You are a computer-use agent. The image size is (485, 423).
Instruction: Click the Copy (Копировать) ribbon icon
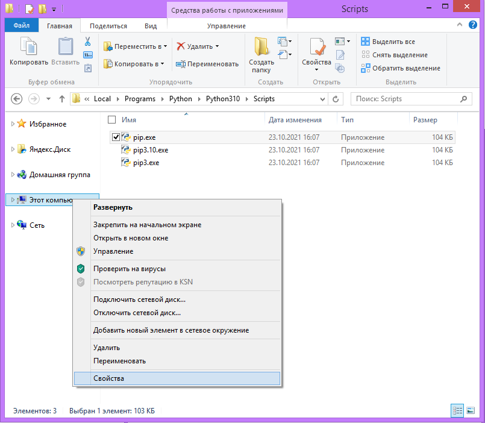[x=28, y=46]
